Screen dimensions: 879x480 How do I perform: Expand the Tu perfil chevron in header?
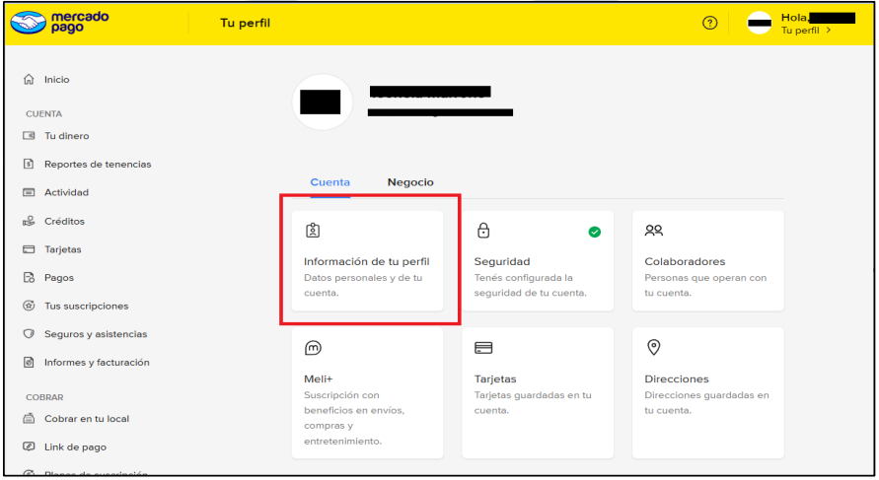828,31
